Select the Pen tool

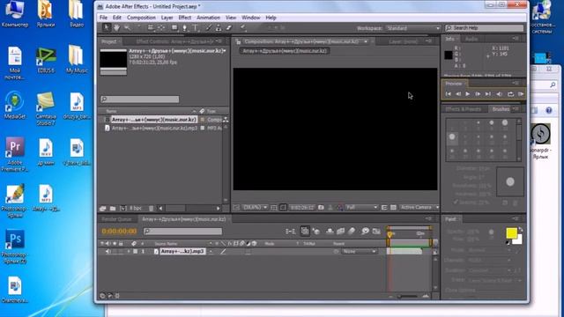[184, 27]
